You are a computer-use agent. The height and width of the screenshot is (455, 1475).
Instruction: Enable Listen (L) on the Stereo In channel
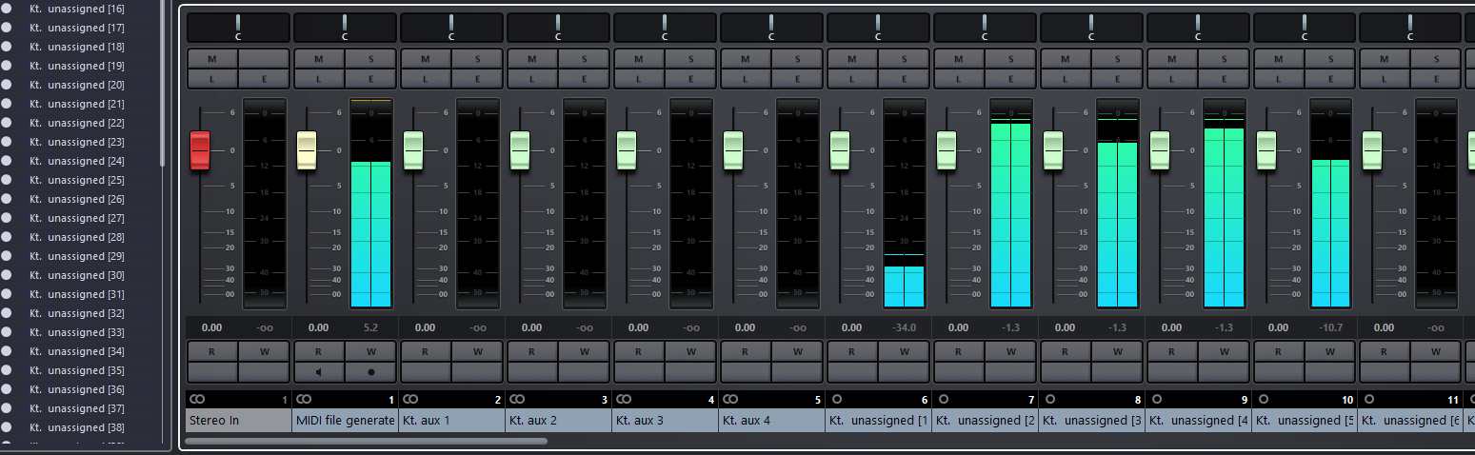point(211,78)
